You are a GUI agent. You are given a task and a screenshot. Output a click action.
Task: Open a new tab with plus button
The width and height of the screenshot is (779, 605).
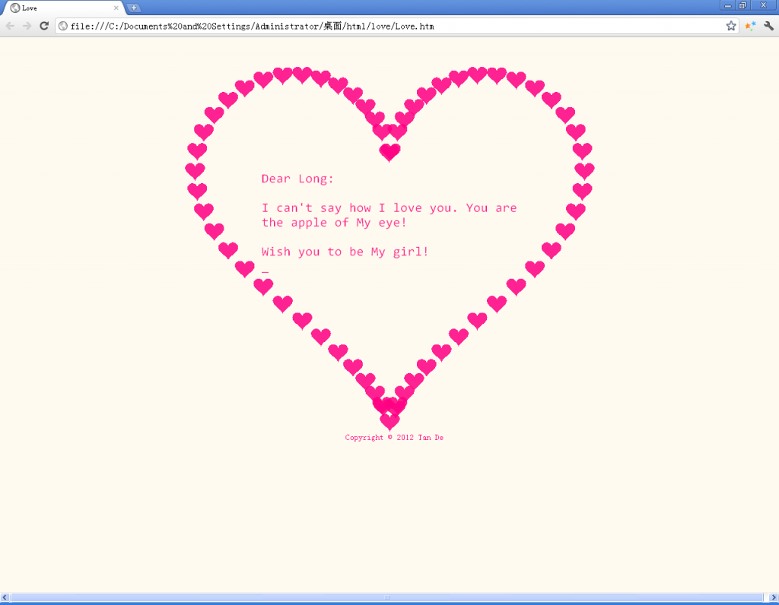tap(134, 8)
